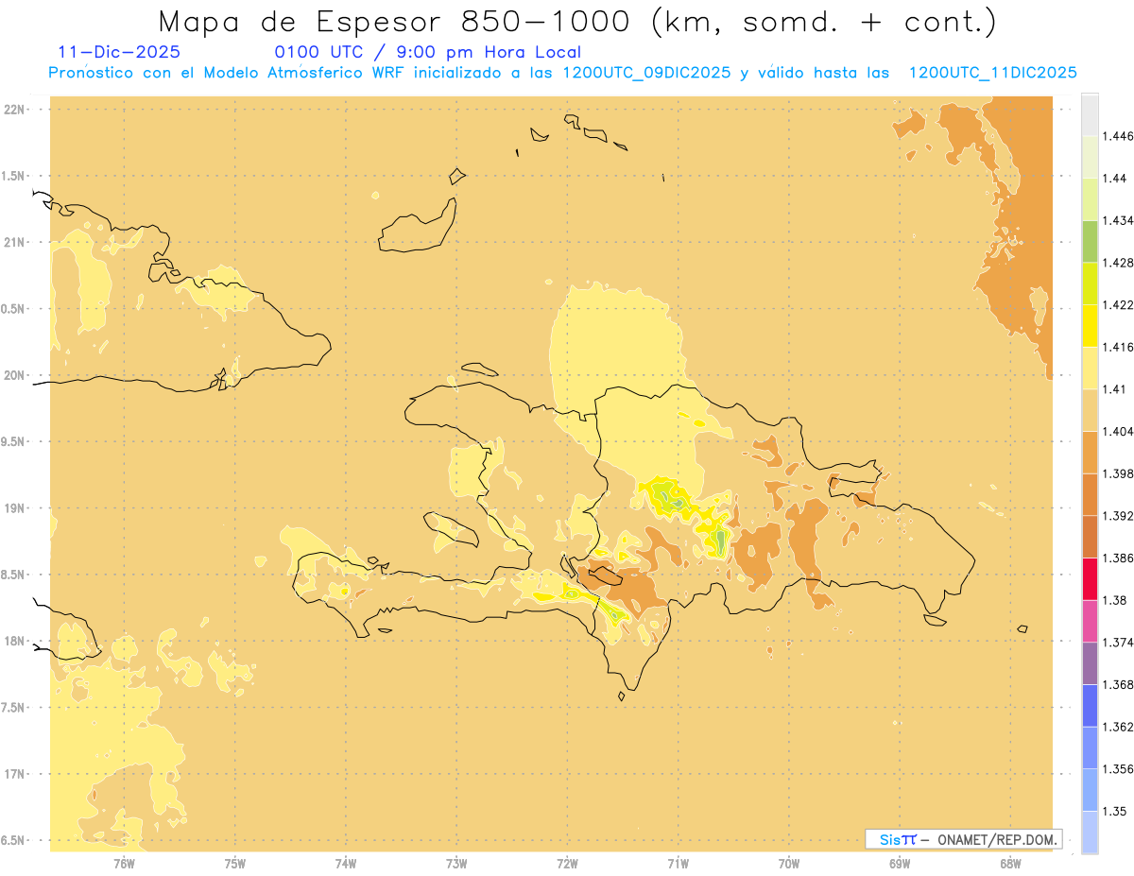Click the red legend swatch above 1.38
Viewport: 1134px width, 876px height.
click(1090, 578)
